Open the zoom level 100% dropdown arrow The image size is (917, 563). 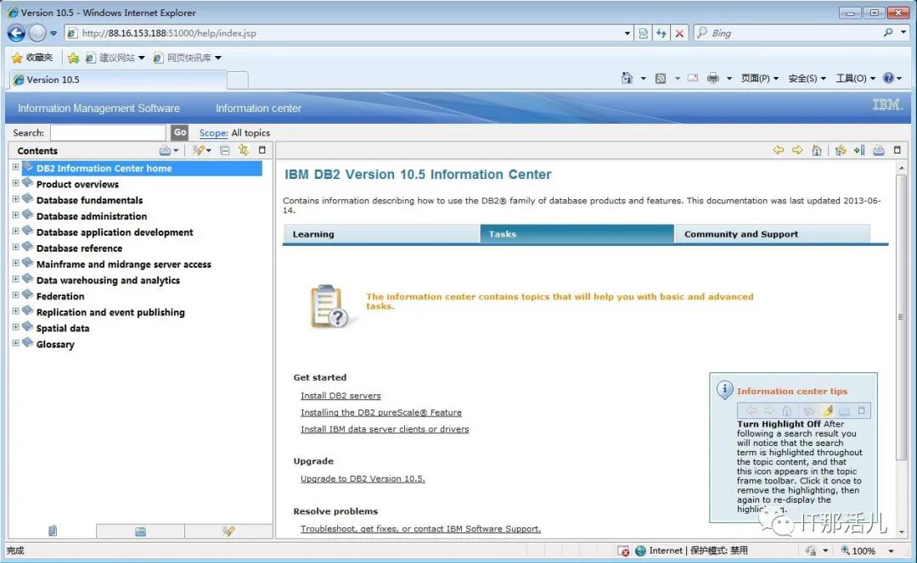click(x=892, y=551)
